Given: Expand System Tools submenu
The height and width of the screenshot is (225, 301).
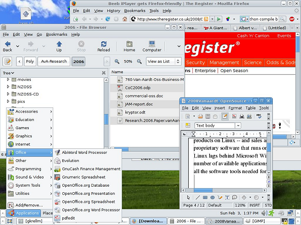Looking at the screenshot, I should pyautogui.click(x=30, y=185).
